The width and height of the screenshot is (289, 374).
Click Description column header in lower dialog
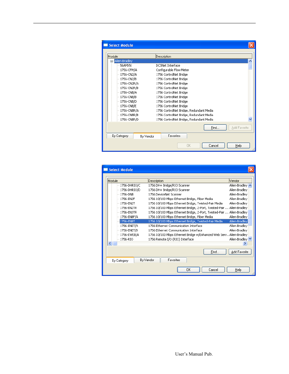tap(188, 181)
